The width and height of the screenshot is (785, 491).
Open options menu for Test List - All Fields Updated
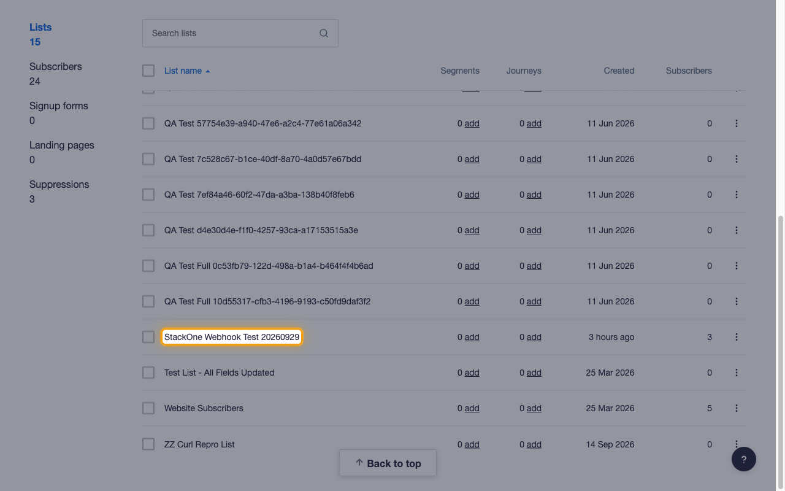pos(737,373)
